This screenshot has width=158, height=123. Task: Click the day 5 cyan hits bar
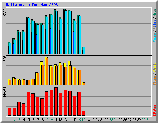click(x=29, y=36)
